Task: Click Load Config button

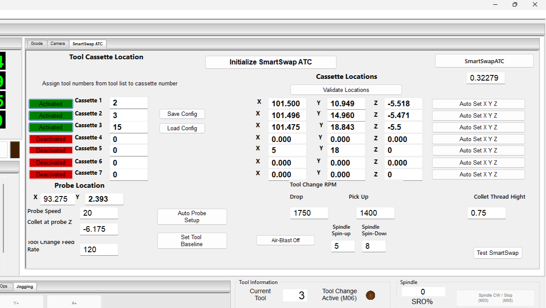Action: tap(182, 128)
